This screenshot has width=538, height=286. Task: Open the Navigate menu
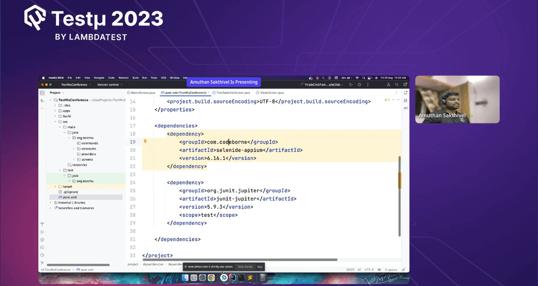point(99,78)
